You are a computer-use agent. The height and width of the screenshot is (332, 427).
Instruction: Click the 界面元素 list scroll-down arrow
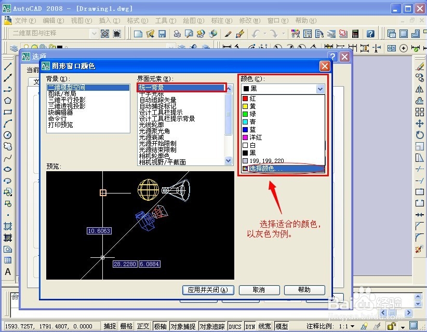[229, 161]
